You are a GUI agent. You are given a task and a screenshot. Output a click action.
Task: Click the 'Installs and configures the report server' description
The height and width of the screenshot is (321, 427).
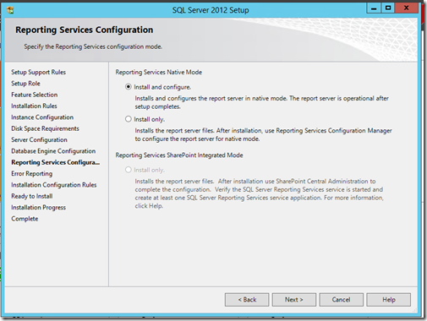(x=261, y=102)
